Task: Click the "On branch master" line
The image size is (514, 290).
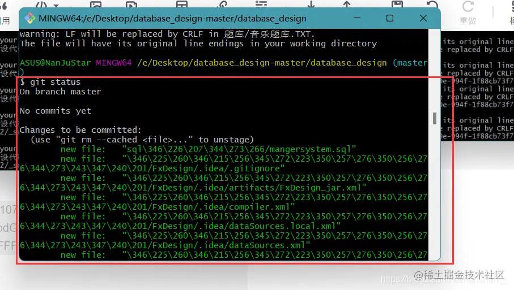Action: pyautogui.click(x=60, y=92)
